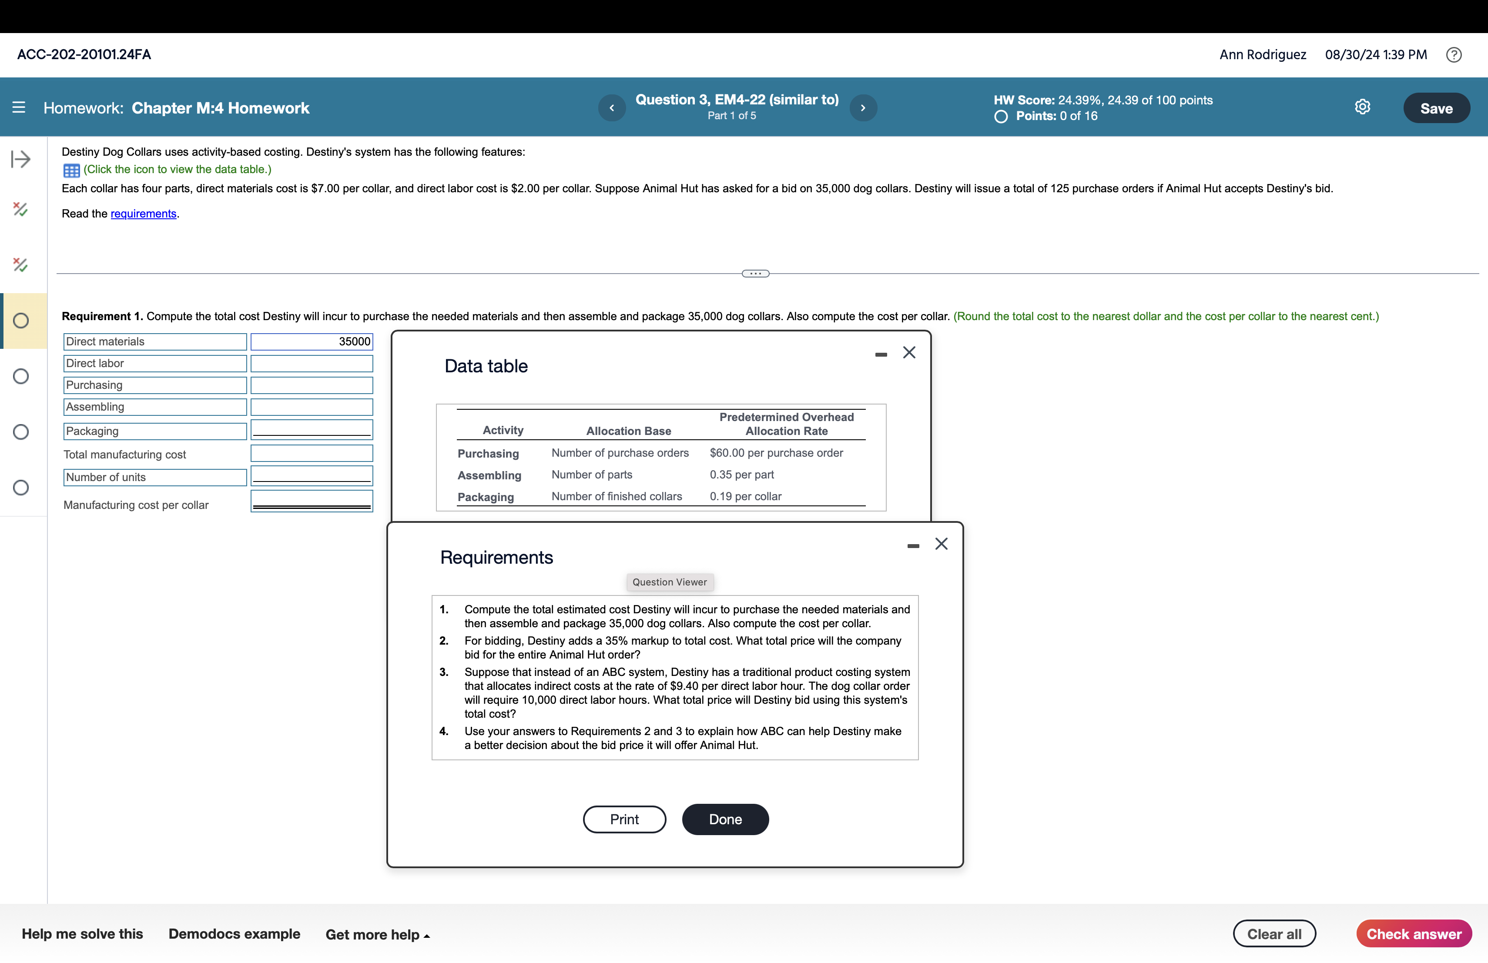Click the requirements link in problem text
The image size is (1488, 963).
144,213
